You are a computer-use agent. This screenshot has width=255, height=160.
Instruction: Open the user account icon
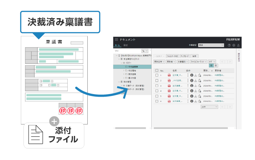tap(238, 46)
